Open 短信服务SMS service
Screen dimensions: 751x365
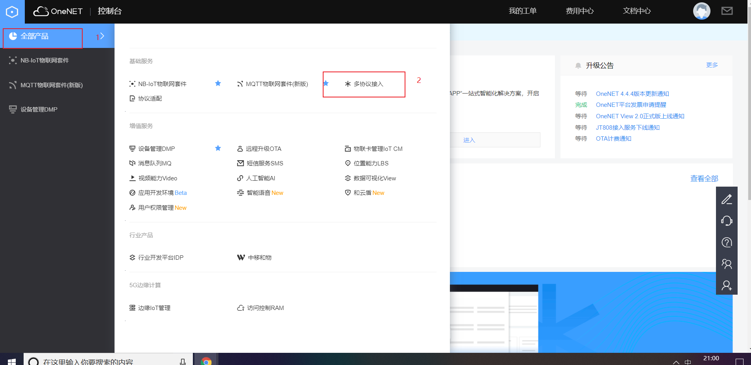265,163
